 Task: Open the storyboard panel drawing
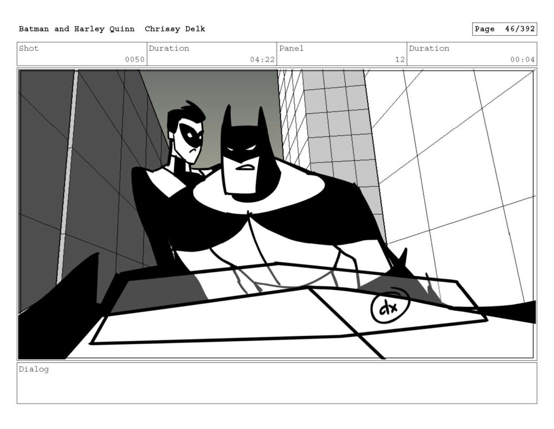pos(277,214)
